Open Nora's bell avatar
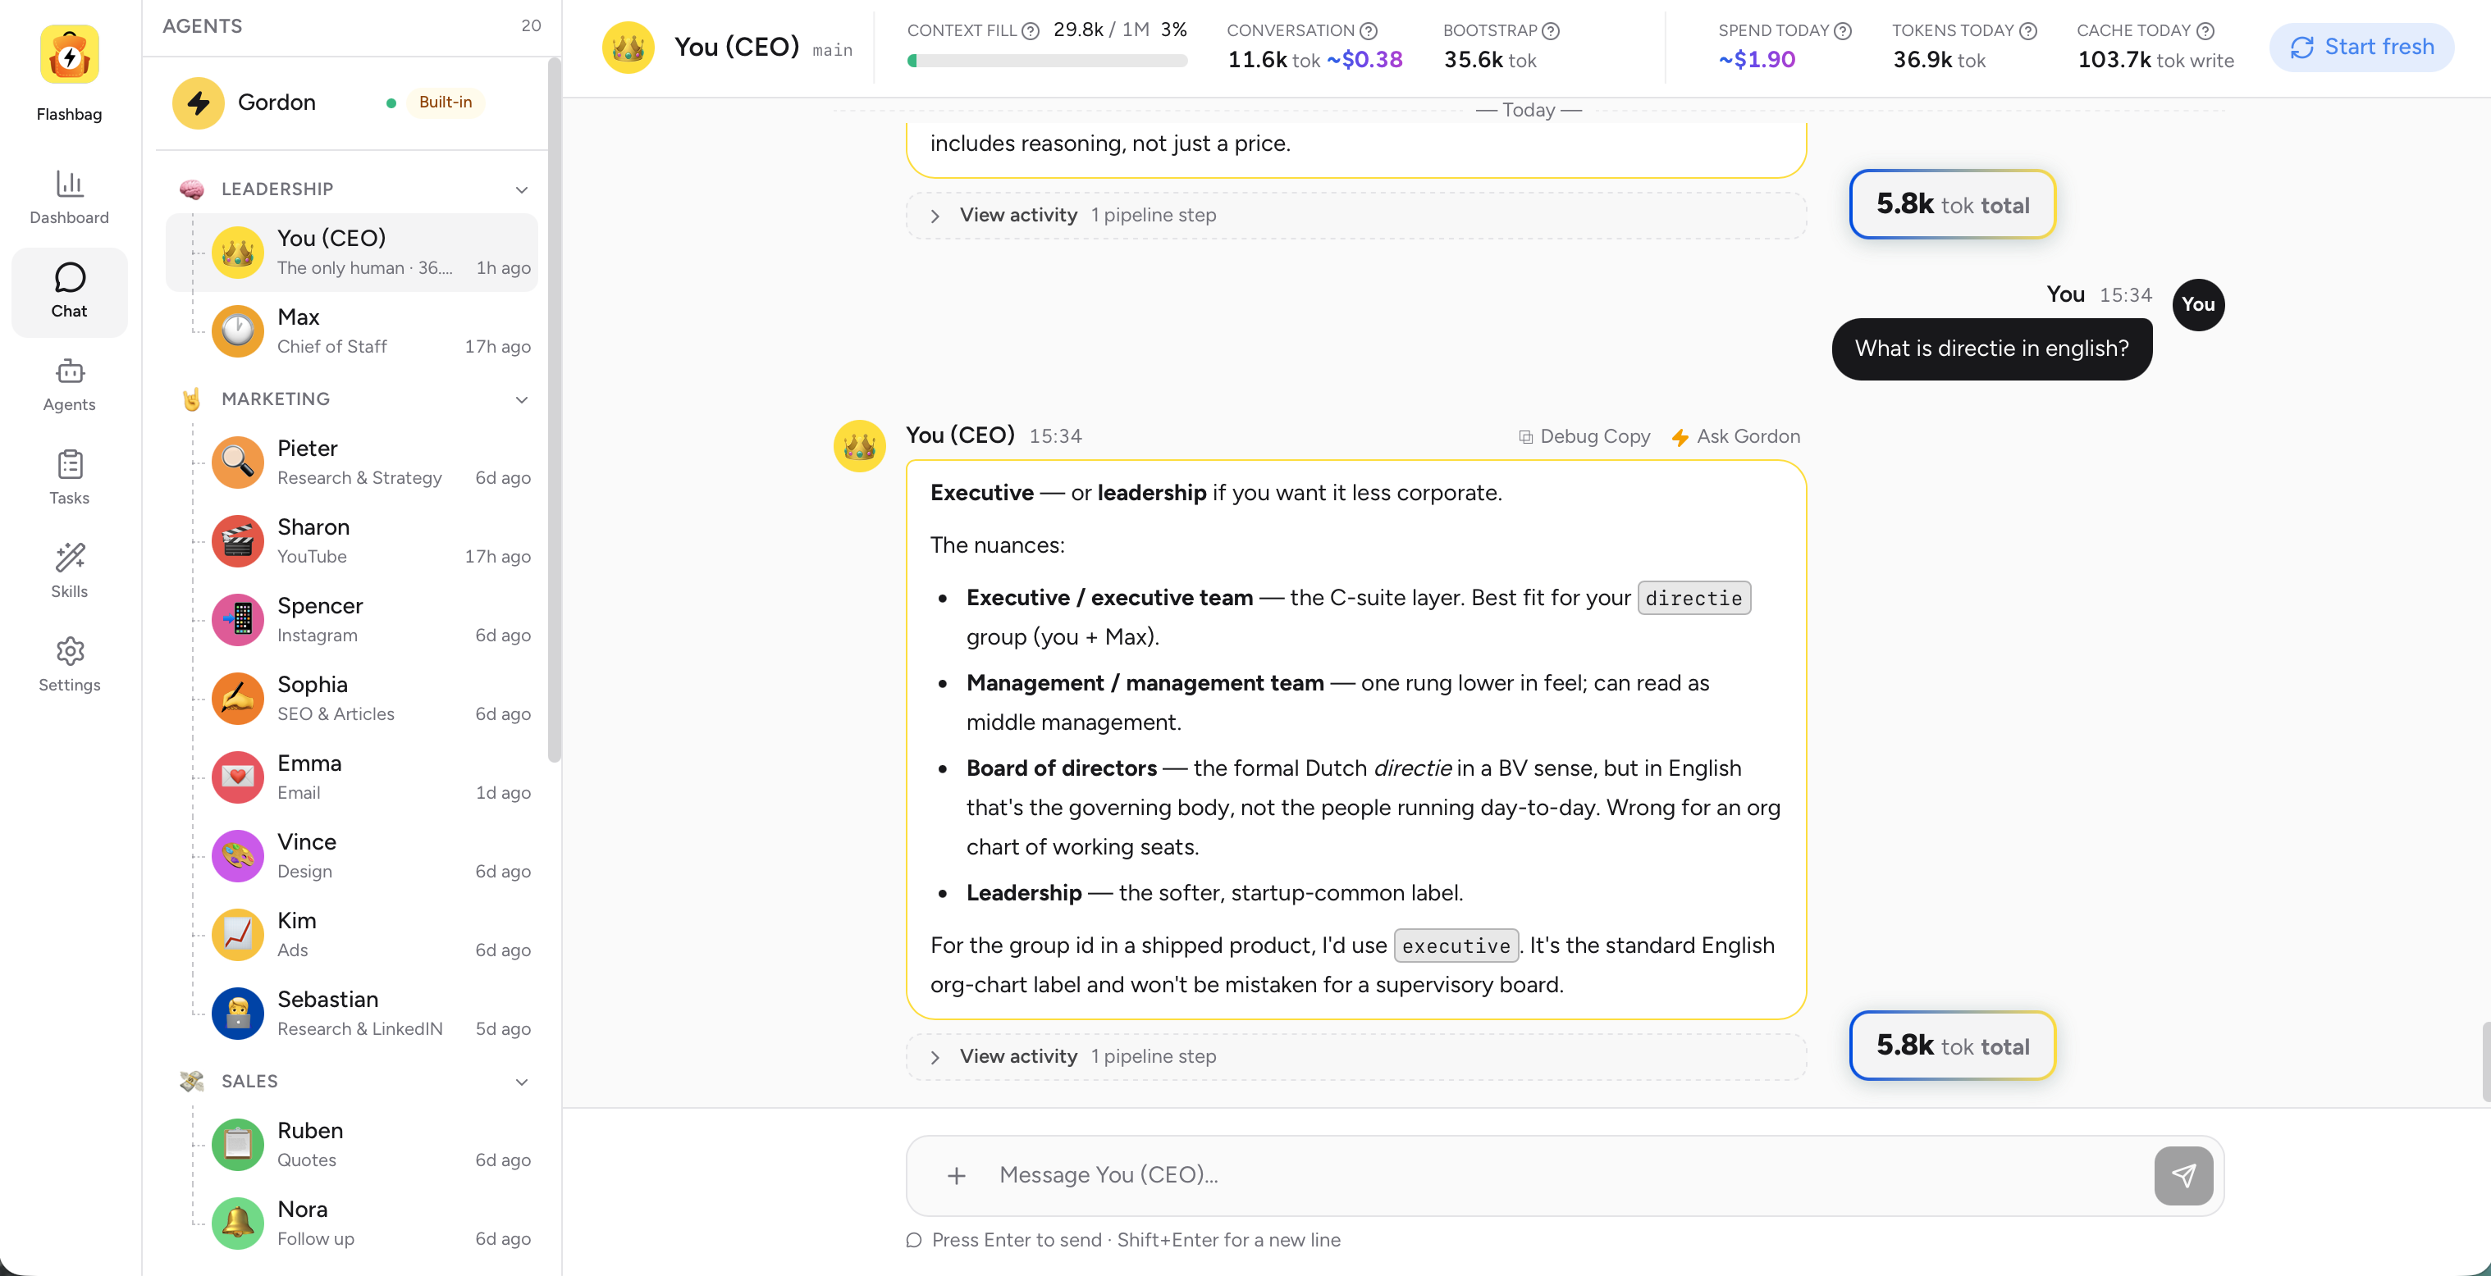The image size is (2491, 1276). [238, 1223]
